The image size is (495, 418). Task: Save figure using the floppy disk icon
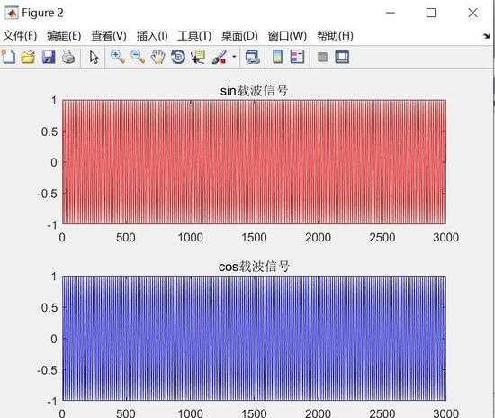(x=49, y=57)
